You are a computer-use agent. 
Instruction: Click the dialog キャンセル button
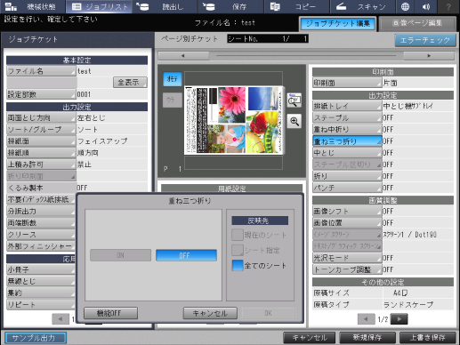210,313
